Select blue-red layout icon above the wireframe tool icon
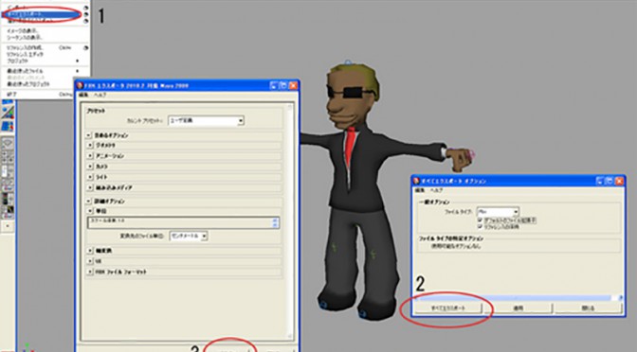This screenshot has width=637, height=352. [8, 127]
